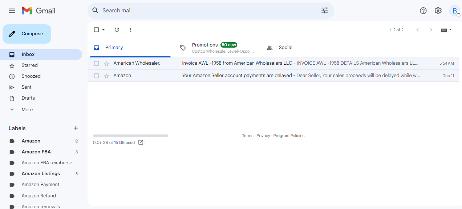
Task: Click the Drafts page icon
Action: (x=12, y=98)
